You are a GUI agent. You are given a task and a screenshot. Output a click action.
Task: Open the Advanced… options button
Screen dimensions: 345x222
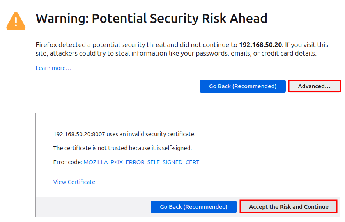pos(314,86)
